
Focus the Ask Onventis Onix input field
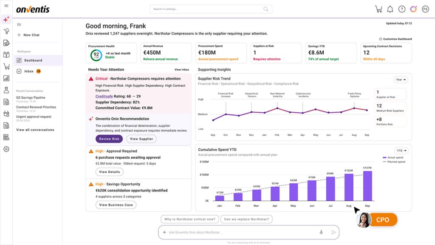pos(249,232)
